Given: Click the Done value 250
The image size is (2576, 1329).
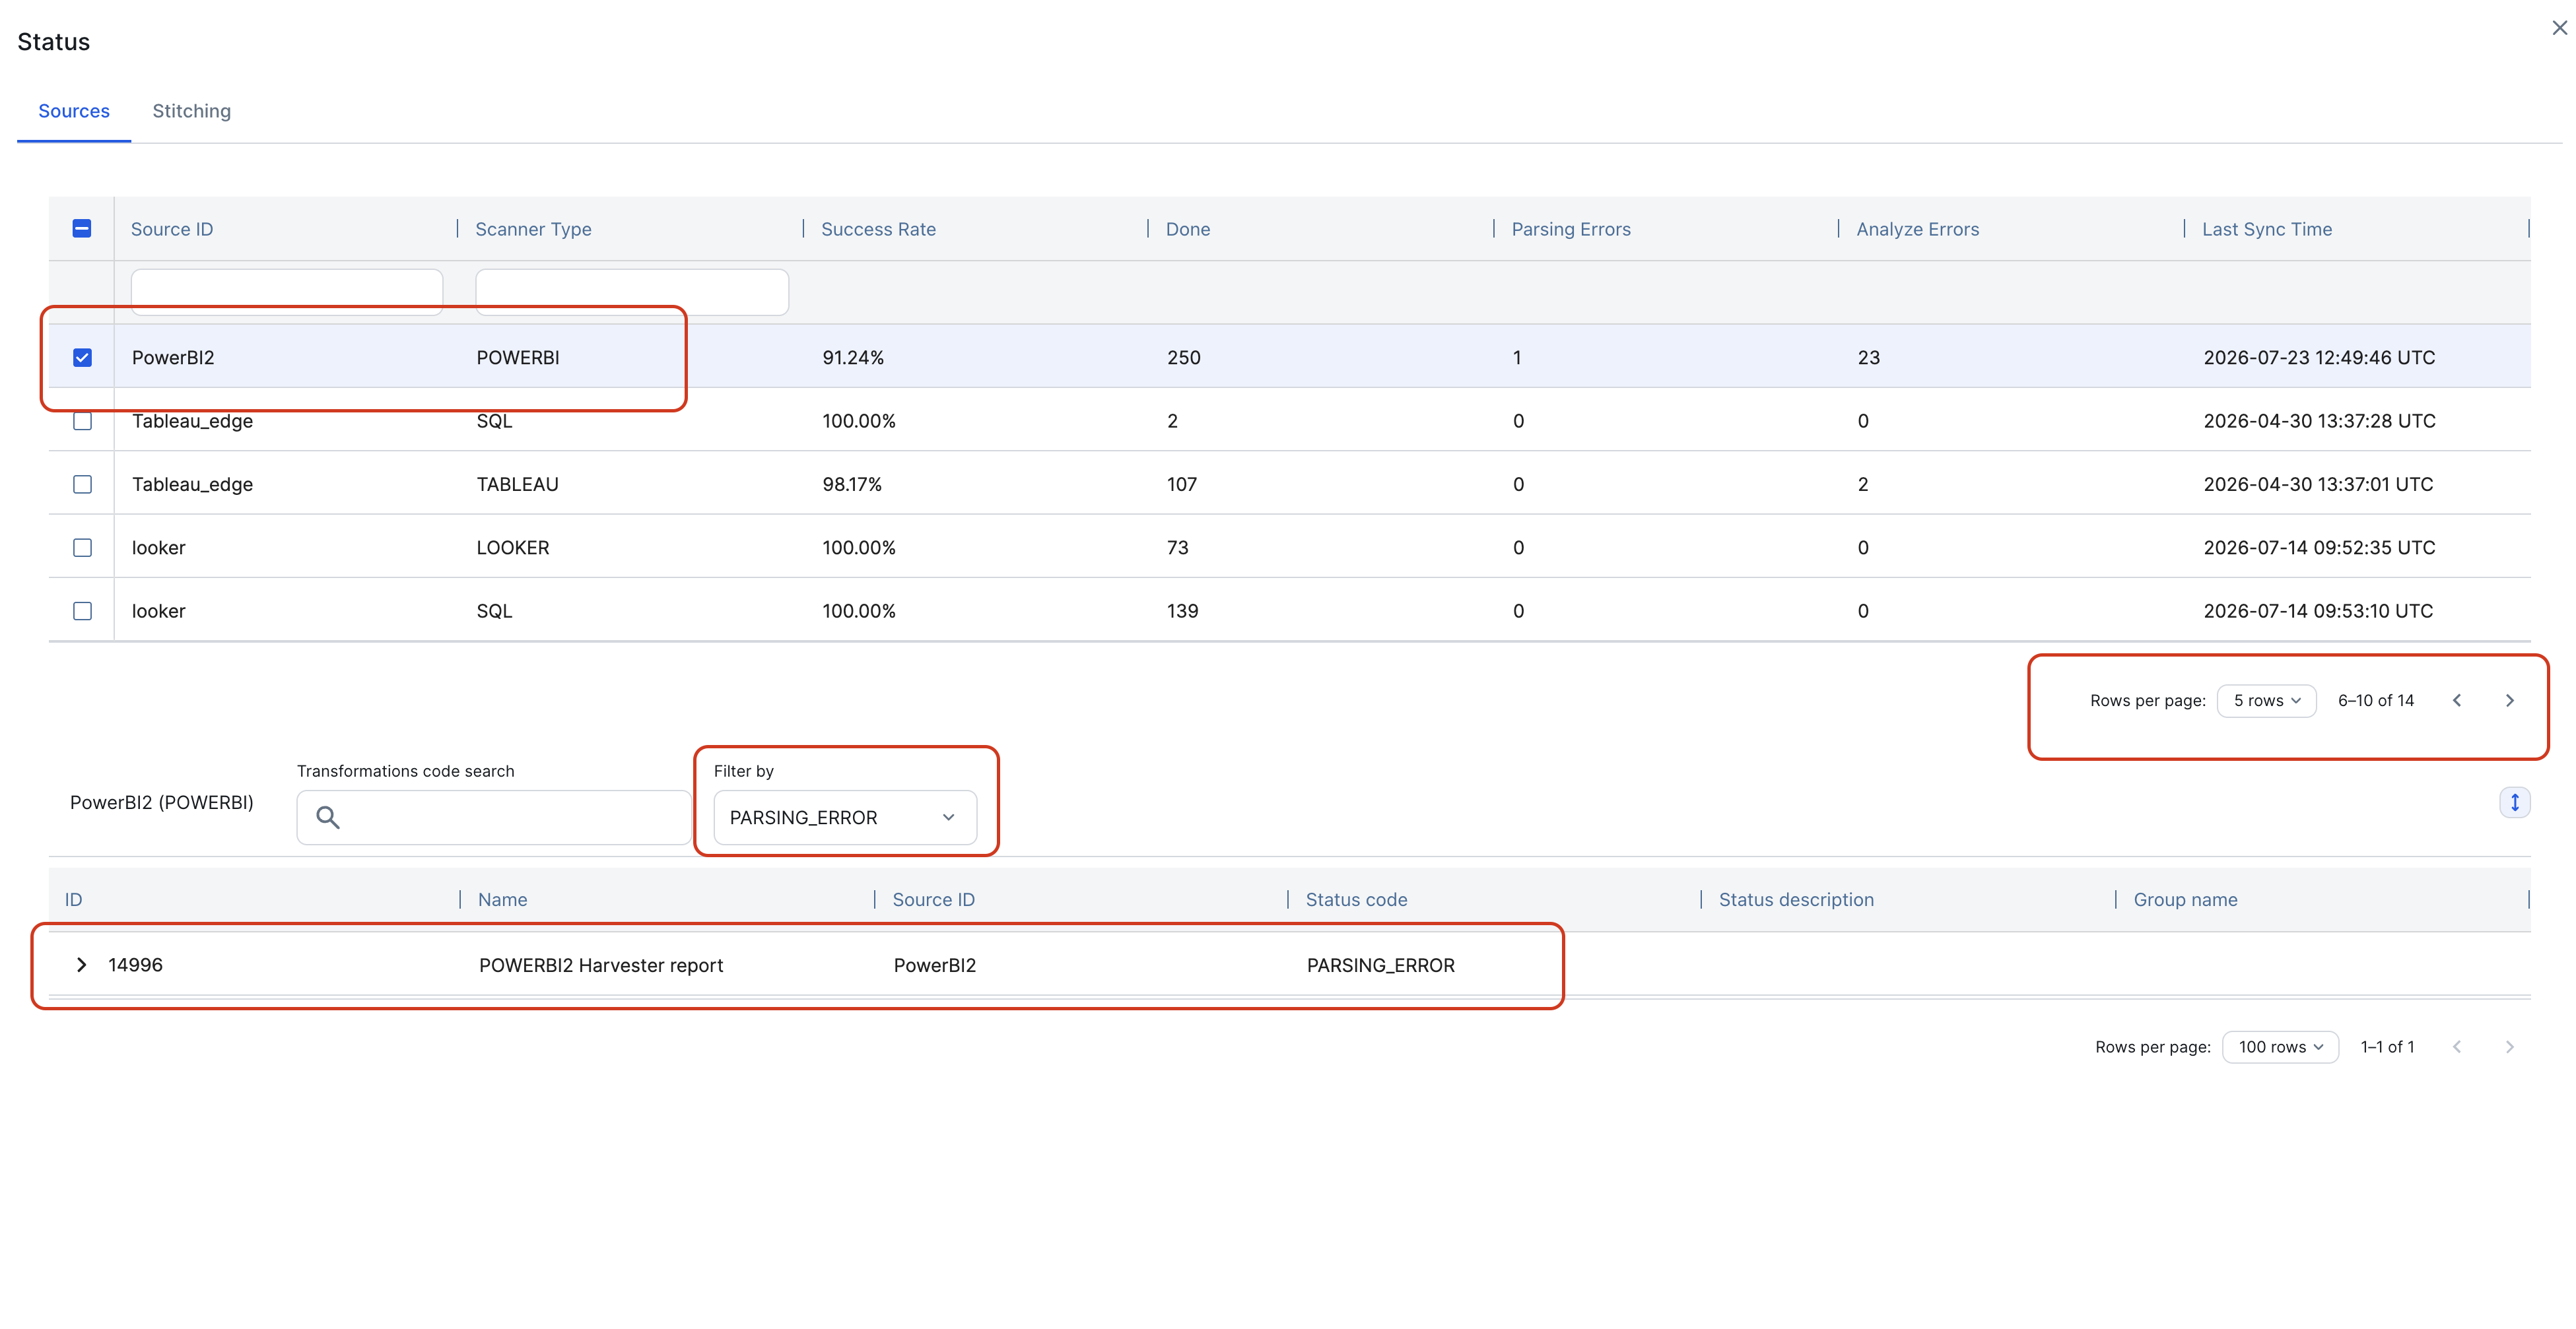Looking at the screenshot, I should 1184,358.
